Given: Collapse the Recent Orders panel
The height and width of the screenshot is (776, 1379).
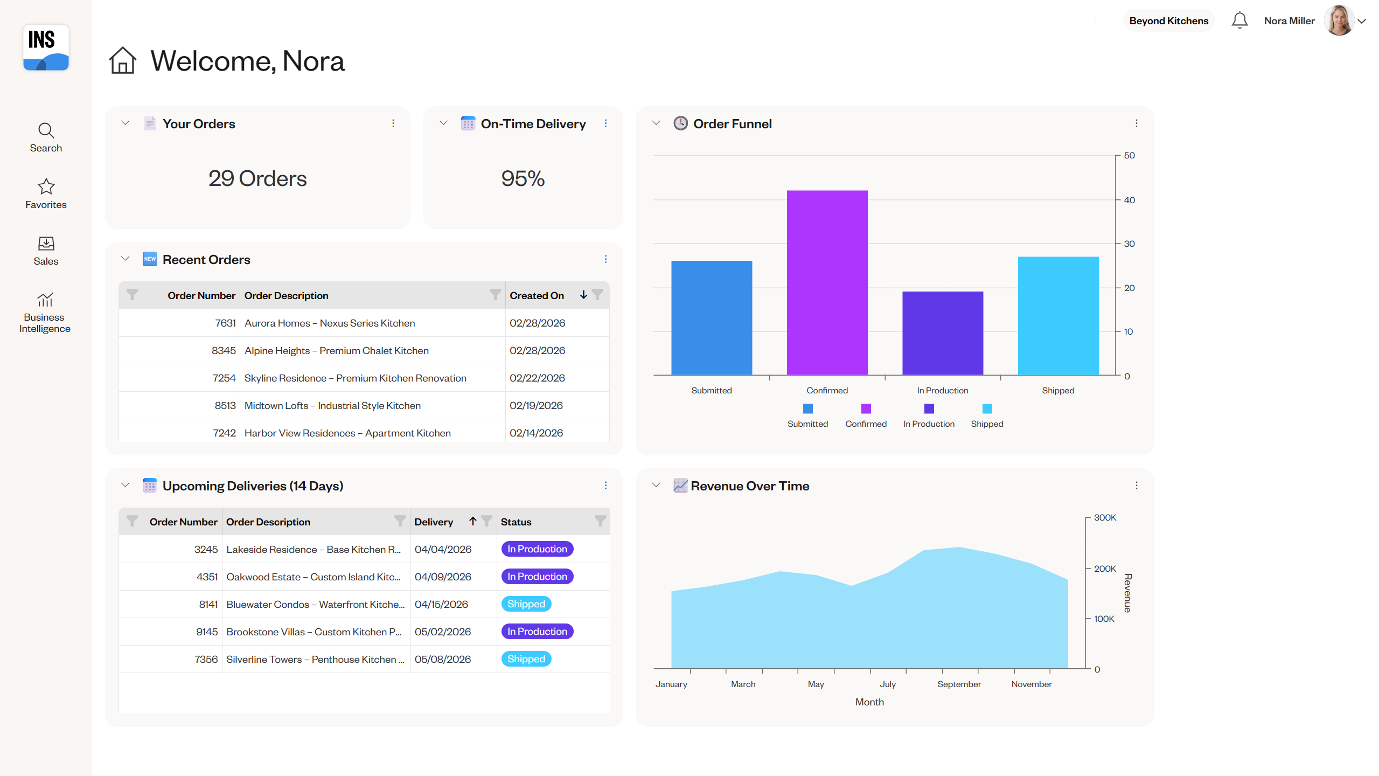Looking at the screenshot, I should point(125,259).
